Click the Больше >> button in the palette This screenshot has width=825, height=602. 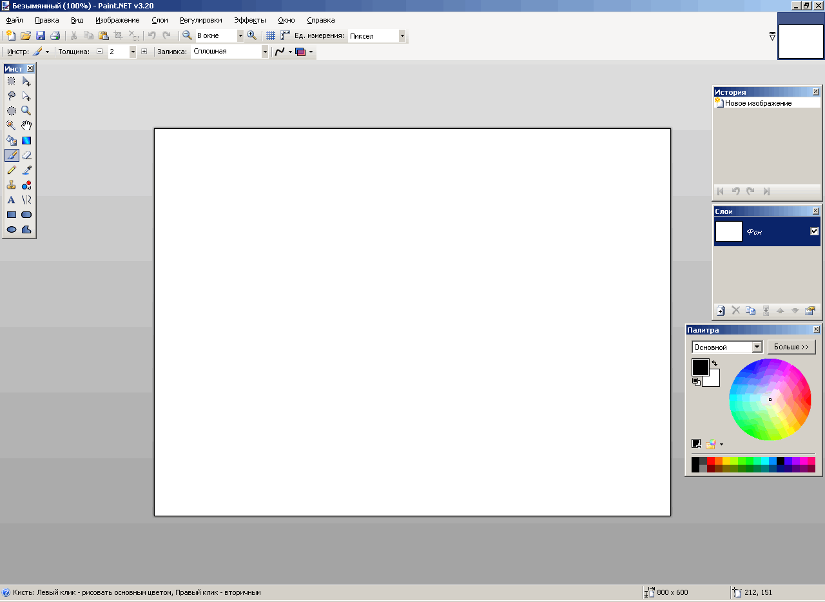(791, 347)
